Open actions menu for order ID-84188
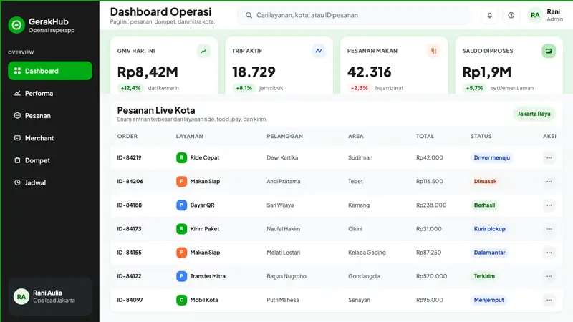 coord(549,205)
